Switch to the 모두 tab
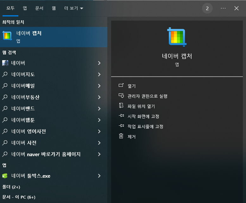This screenshot has height=203, width=246. coord(10,8)
